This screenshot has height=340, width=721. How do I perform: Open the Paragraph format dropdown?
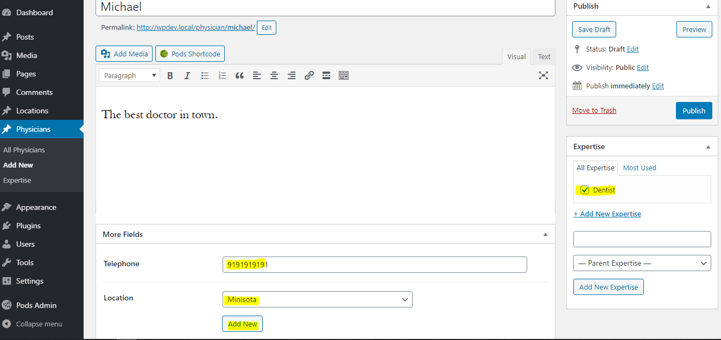click(x=129, y=75)
